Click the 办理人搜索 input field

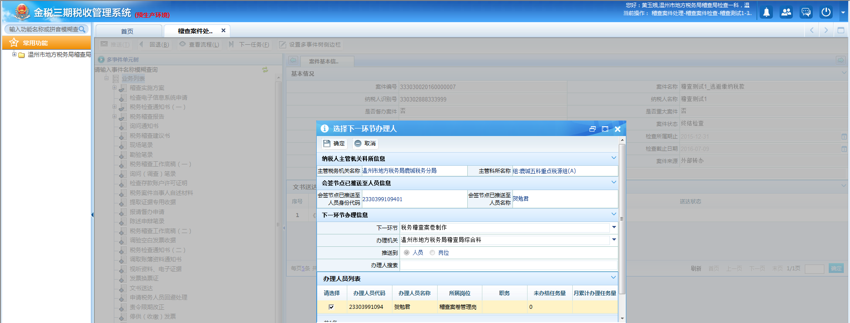(508, 265)
